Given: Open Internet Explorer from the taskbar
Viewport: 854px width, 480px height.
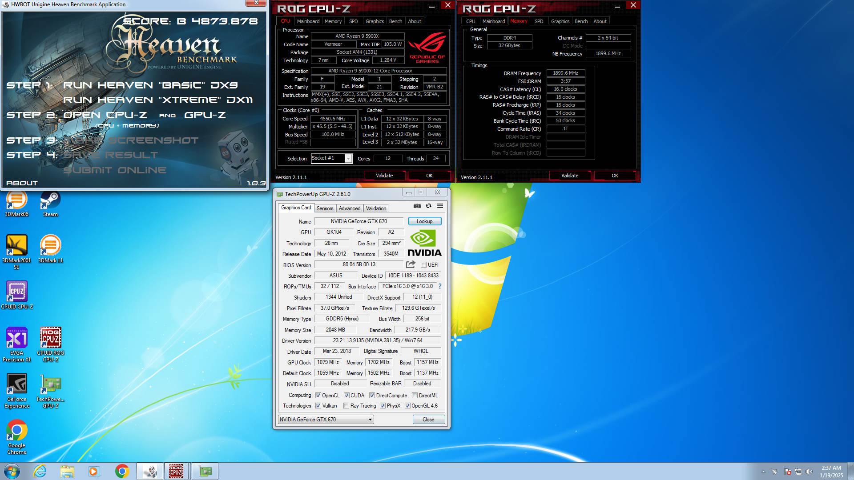Looking at the screenshot, I should (40, 471).
